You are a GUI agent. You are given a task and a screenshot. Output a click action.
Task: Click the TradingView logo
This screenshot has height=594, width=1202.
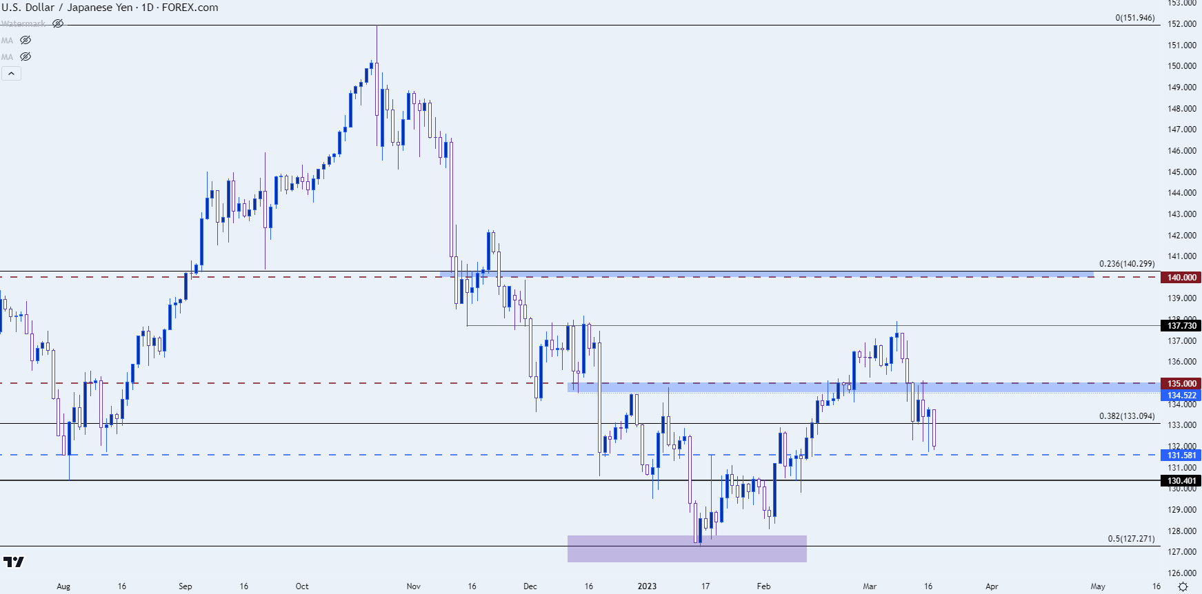(x=14, y=562)
